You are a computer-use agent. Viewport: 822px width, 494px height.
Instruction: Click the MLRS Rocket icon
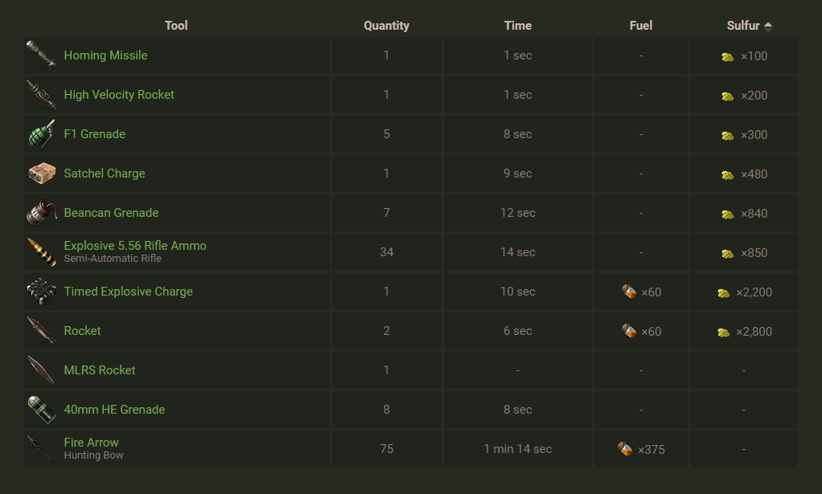pyautogui.click(x=40, y=370)
